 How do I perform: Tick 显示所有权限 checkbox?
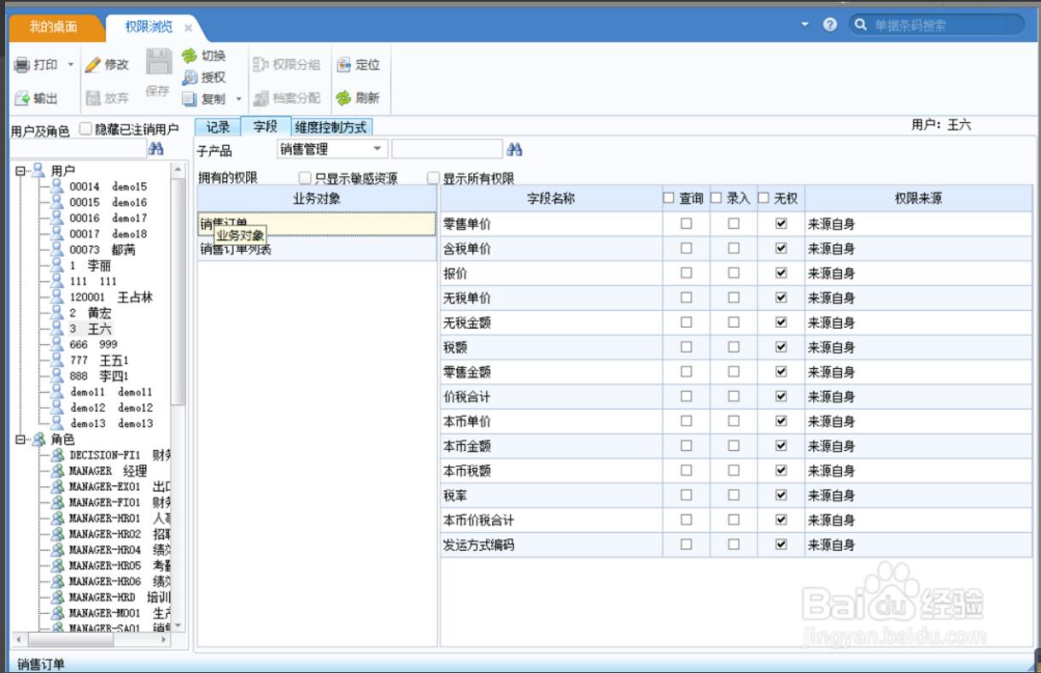pos(433,178)
